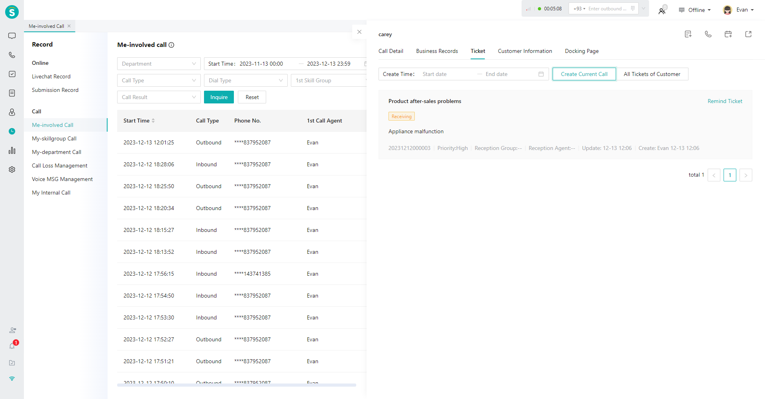
Task: Select page 1 in ticket pagination
Action: click(730, 175)
